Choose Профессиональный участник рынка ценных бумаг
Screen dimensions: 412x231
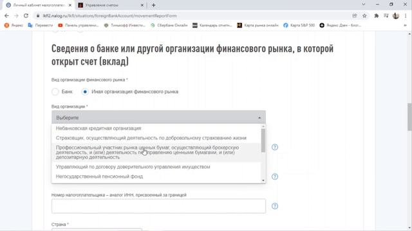pos(156,153)
